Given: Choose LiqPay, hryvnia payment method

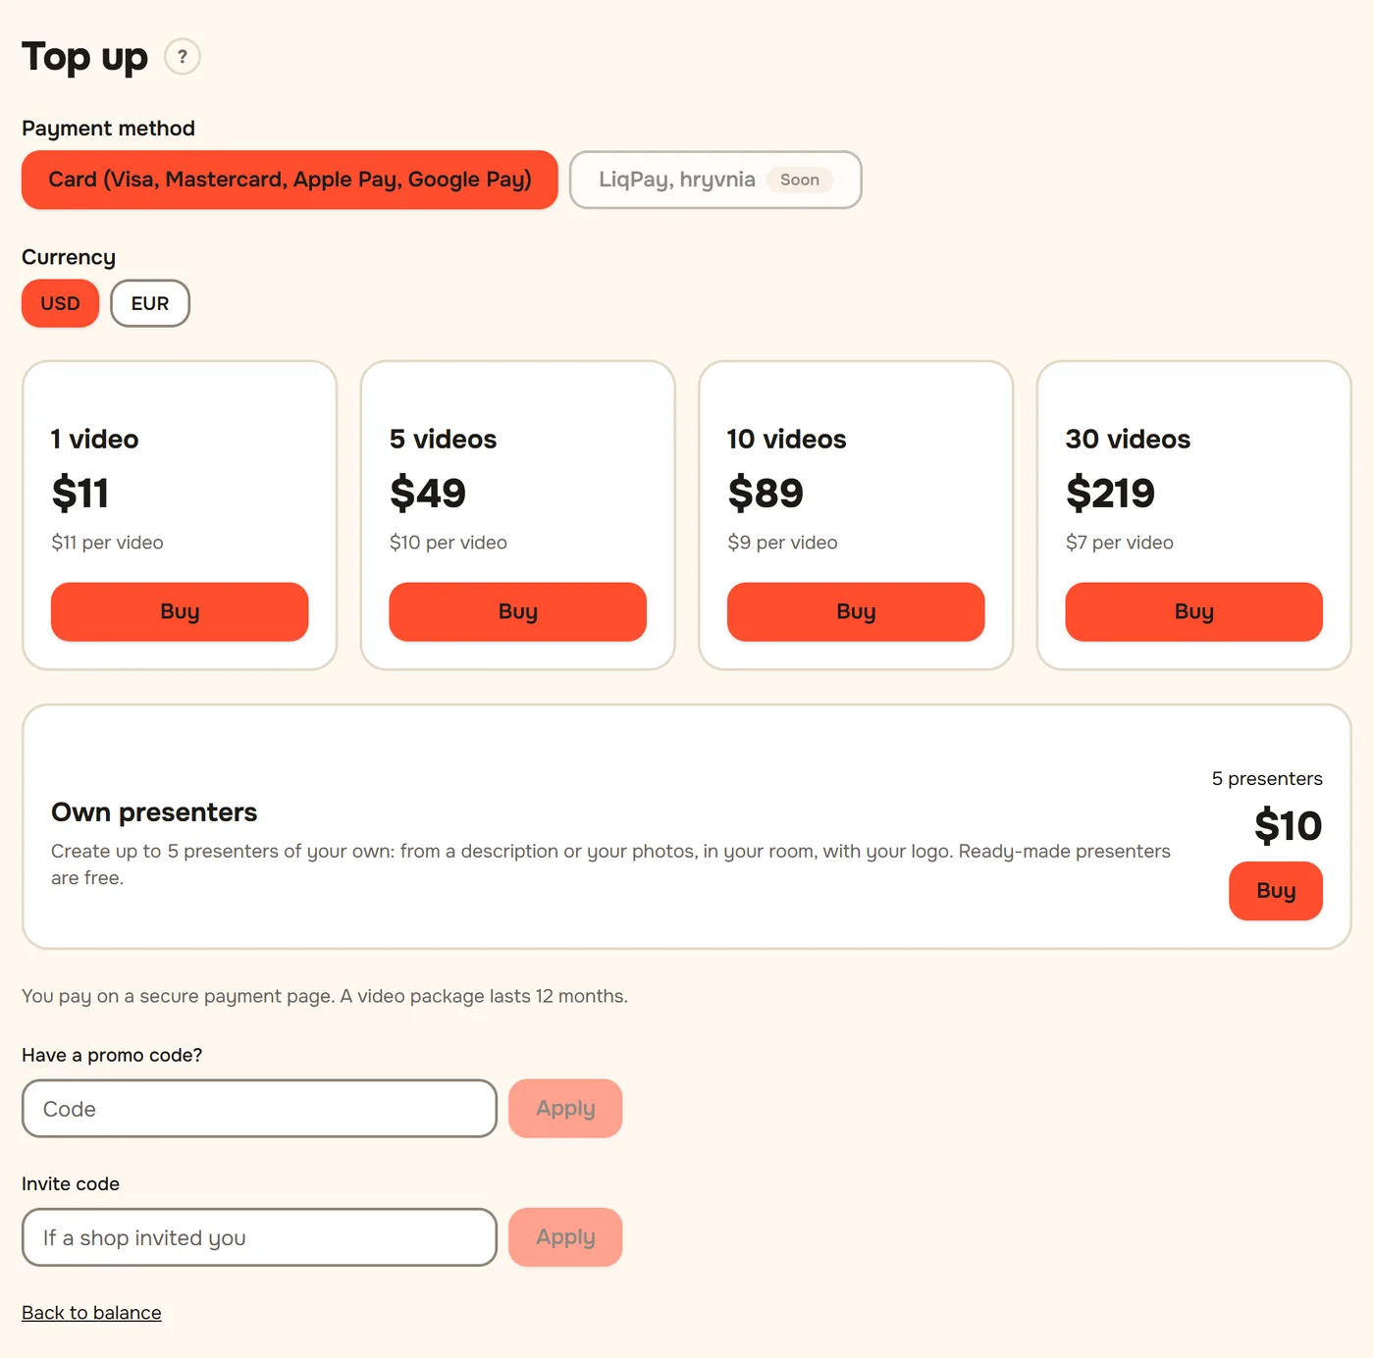Looking at the screenshot, I should click(x=715, y=180).
